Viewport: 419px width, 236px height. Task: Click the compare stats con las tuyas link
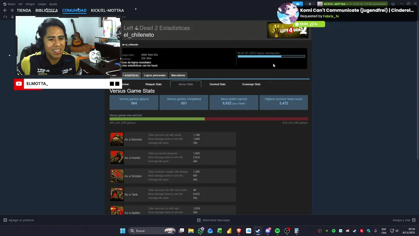point(139,66)
